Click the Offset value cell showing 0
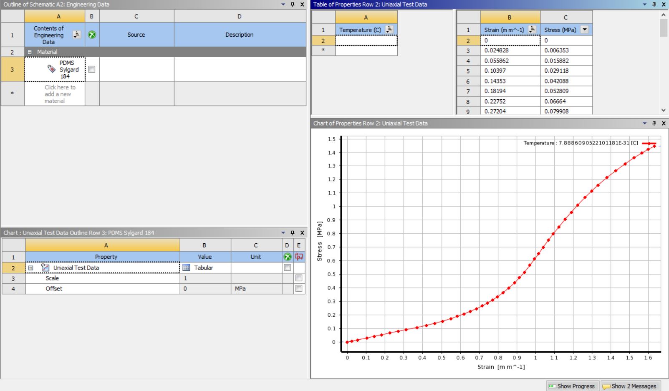Viewport: 669px width, 391px height. pyautogui.click(x=205, y=289)
